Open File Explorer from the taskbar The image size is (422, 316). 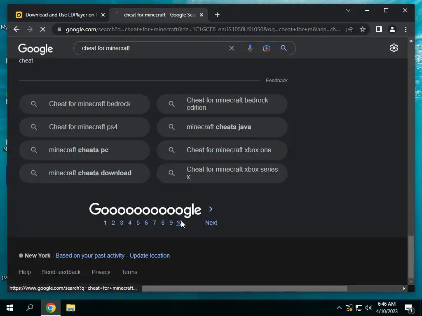tap(70, 308)
